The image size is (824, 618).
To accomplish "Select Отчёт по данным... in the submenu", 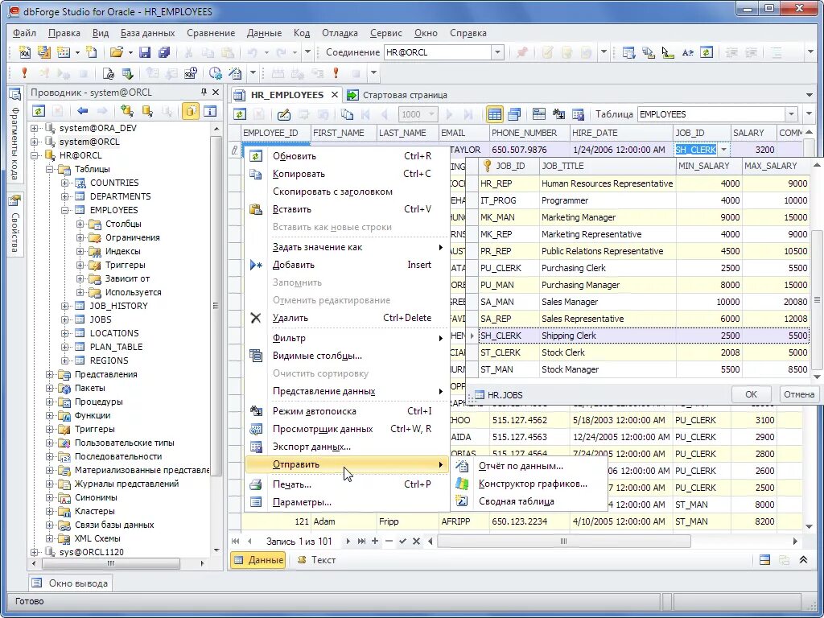I will 529,466.
